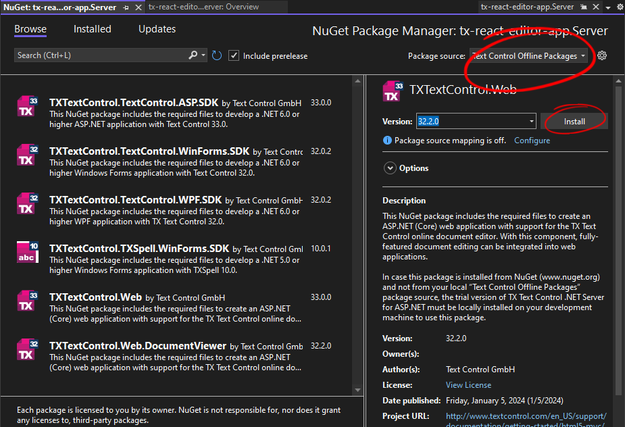Switch to the Updates tab
This screenshot has width=625, height=427.
pos(157,29)
